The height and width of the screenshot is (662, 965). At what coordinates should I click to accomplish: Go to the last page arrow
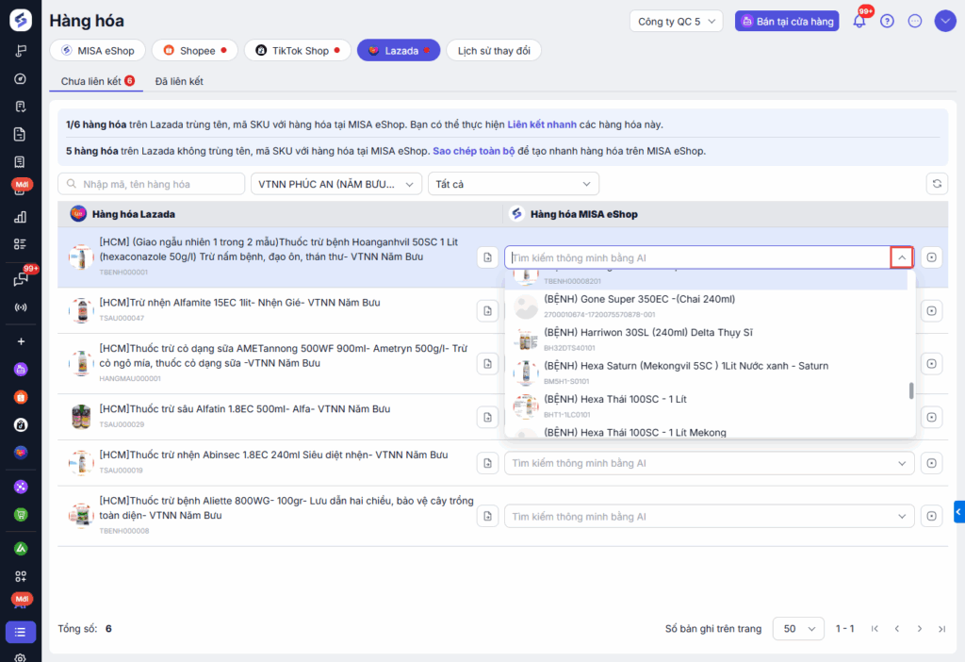coord(941,629)
